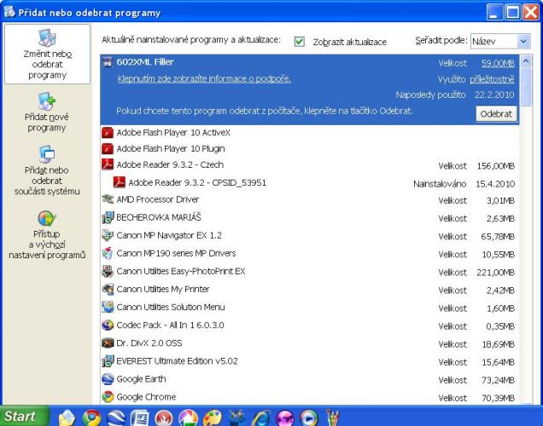Select EVEREST Ultimate Edition v5.02 entry
This screenshot has height=426, width=543.
[x=310, y=361]
